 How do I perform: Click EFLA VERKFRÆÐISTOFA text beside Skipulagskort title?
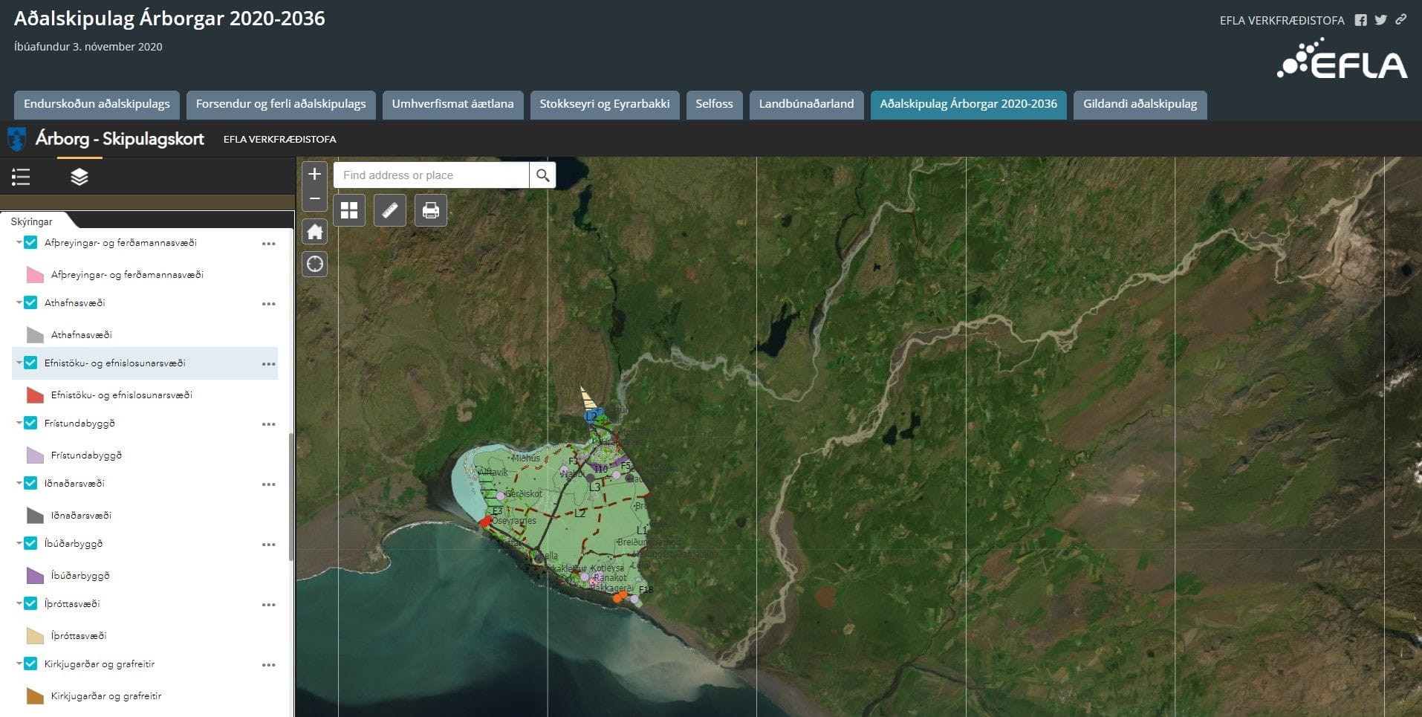point(280,139)
